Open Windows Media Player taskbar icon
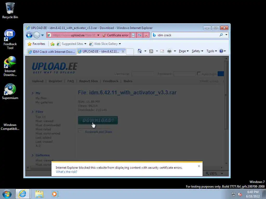This screenshot has width=266, height=199. coord(55,194)
